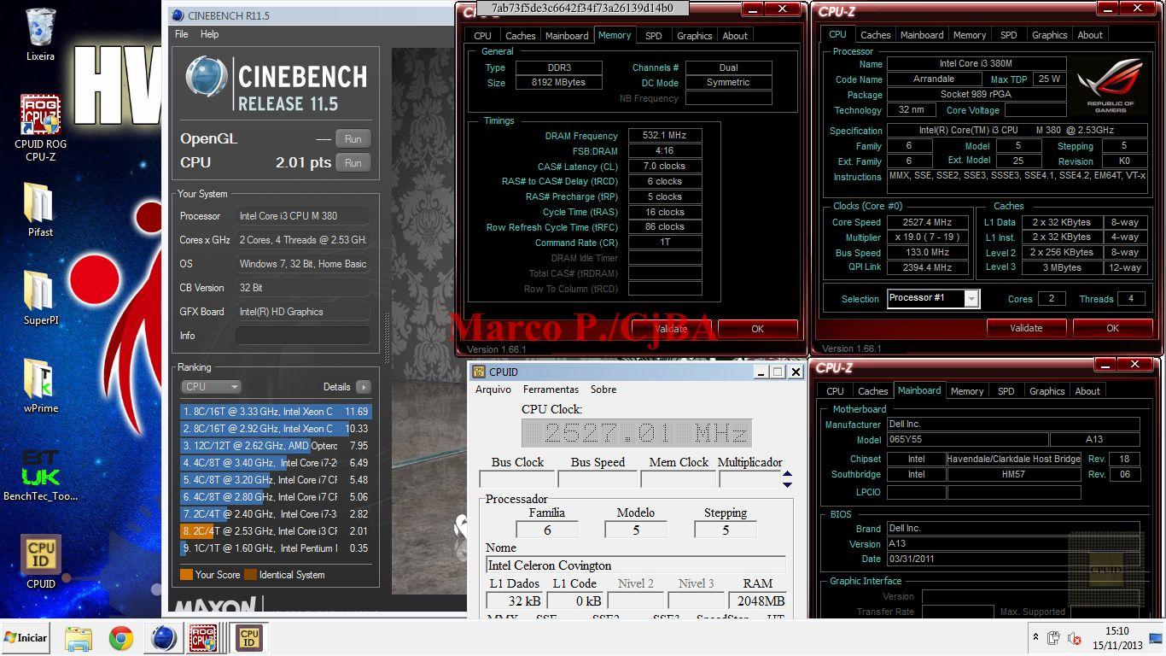1166x656 pixels.
Task: Open File menu in Cinebench
Action: 182,34
